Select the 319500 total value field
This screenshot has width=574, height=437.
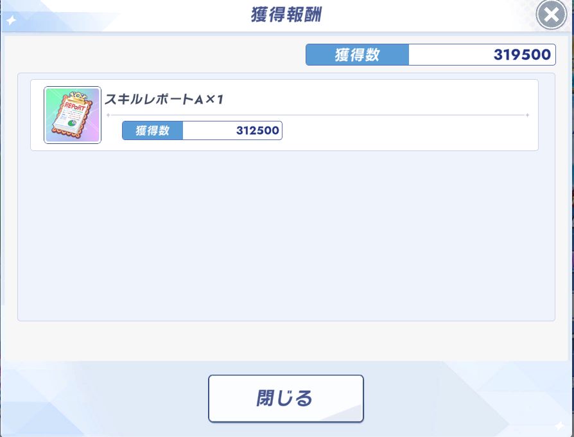(482, 55)
